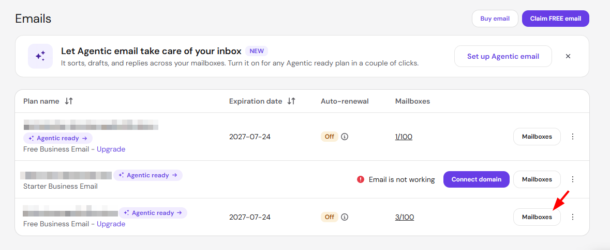This screenshot has height=250, width=610.
Task: Click the Connect domain button
Action: click(476, 179)
